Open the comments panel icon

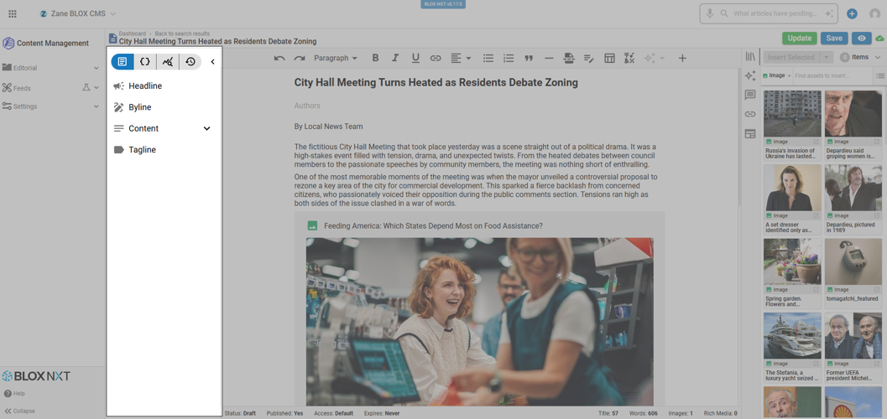750,95
